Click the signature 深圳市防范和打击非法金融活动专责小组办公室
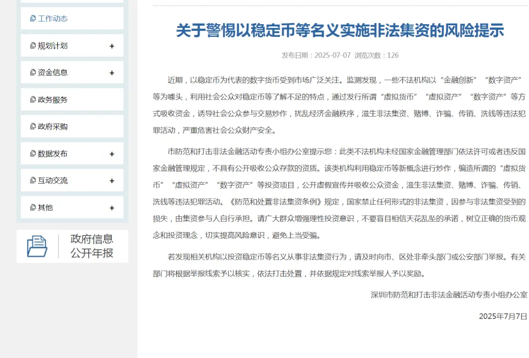 (x=449, y=295)
